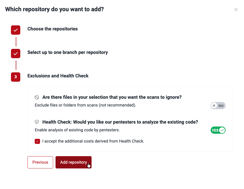Screen dimensions: 244x189
Task: Expand Select up to one branch step
Action: (68, 52)
